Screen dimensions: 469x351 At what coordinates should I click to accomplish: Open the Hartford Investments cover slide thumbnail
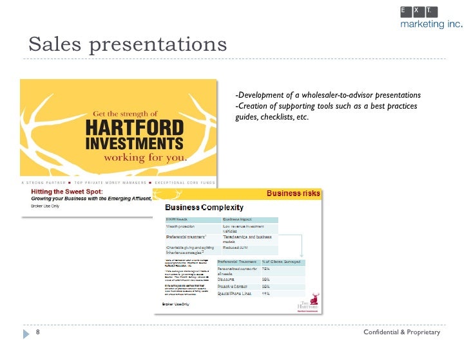[x=119, y=148]
